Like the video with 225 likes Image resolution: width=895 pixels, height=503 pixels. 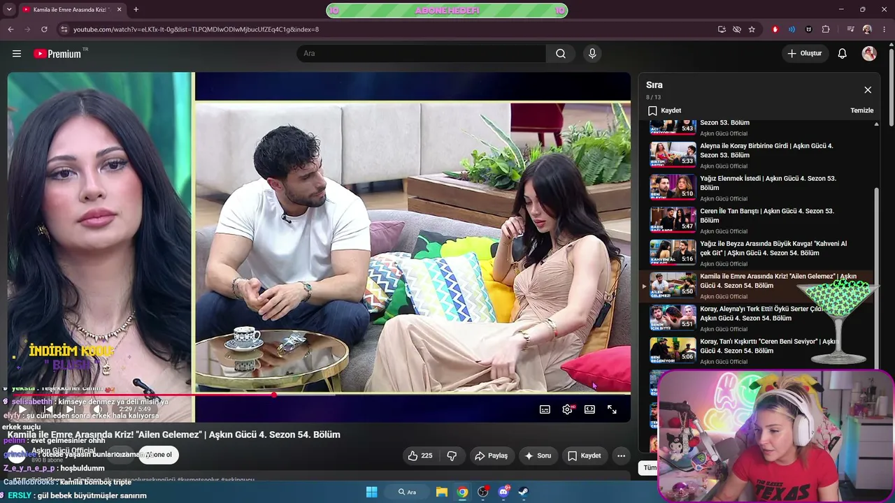pos(420,455)
